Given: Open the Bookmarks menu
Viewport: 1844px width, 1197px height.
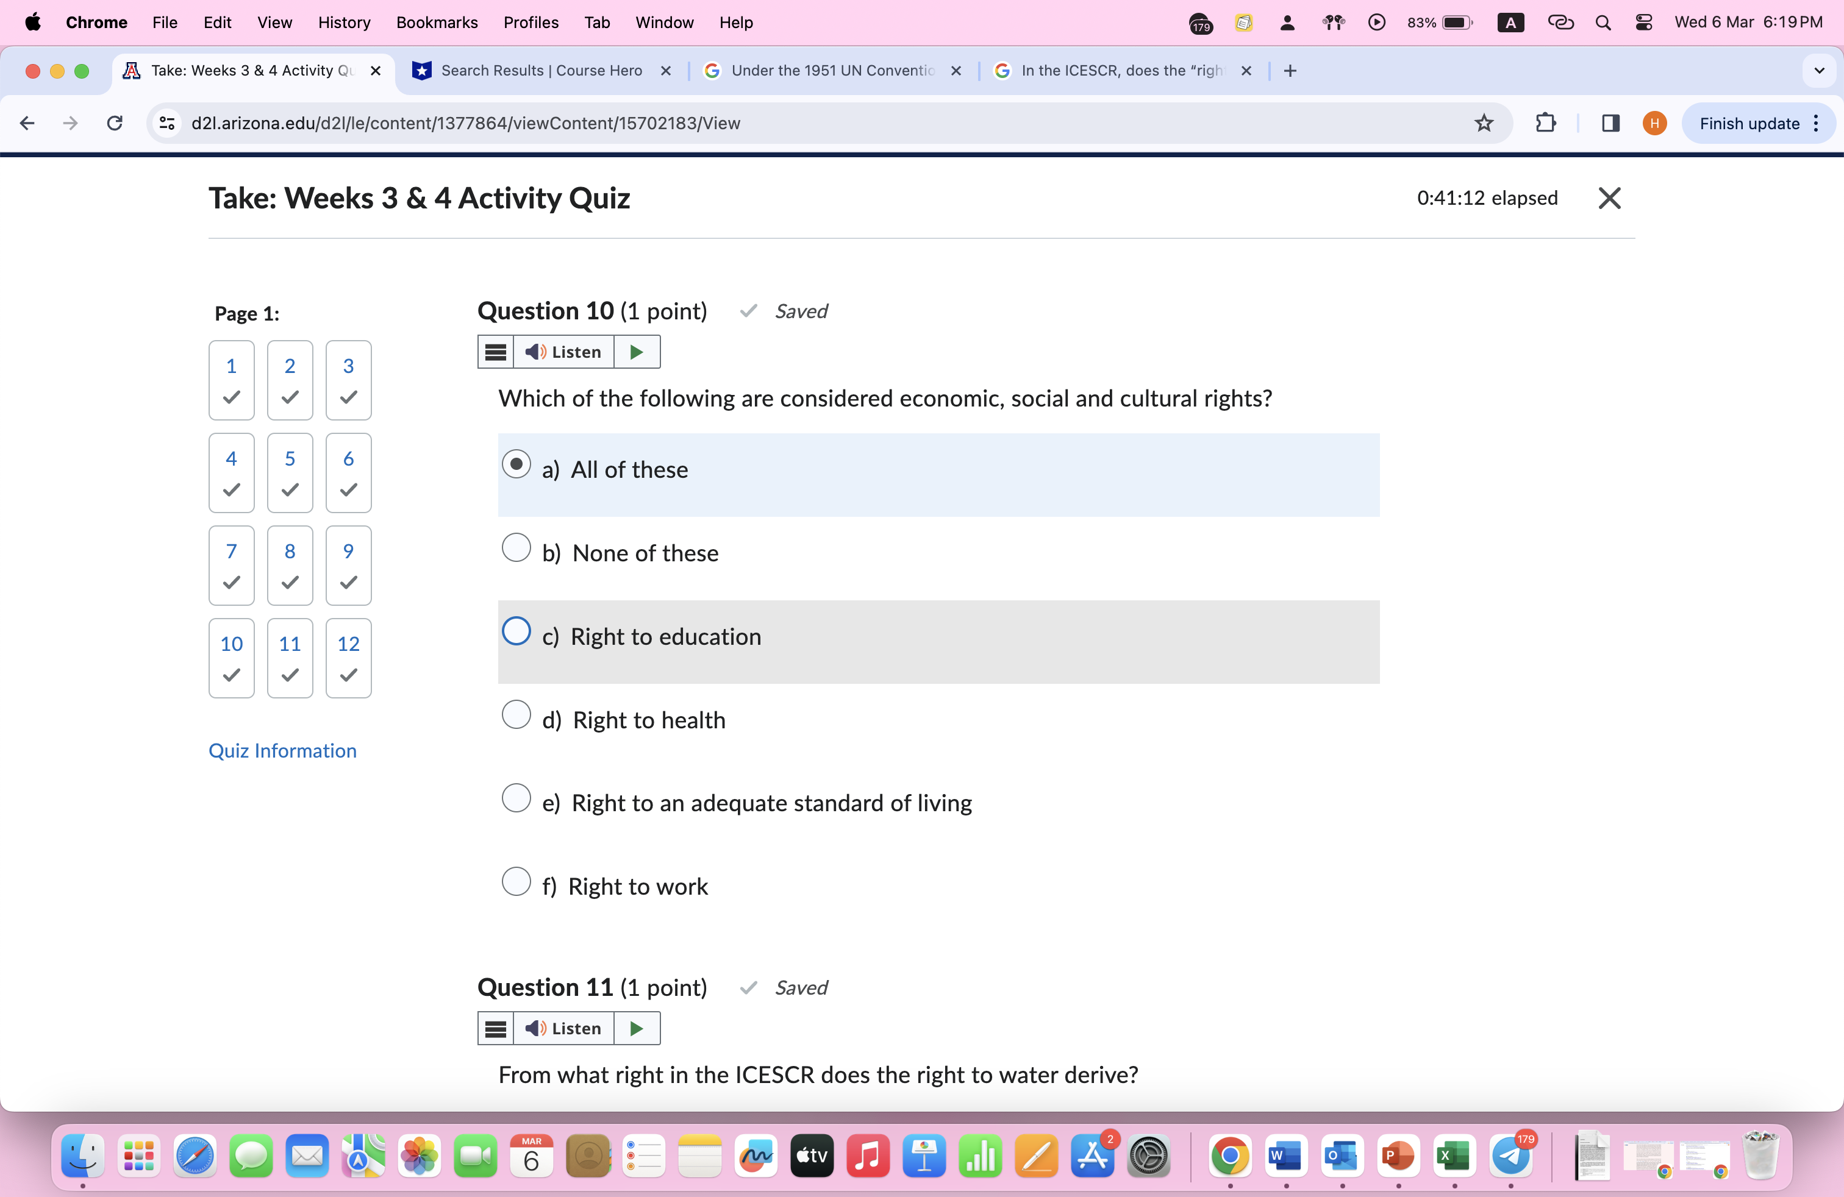Looking at the screenshot, I should [436, 23].
